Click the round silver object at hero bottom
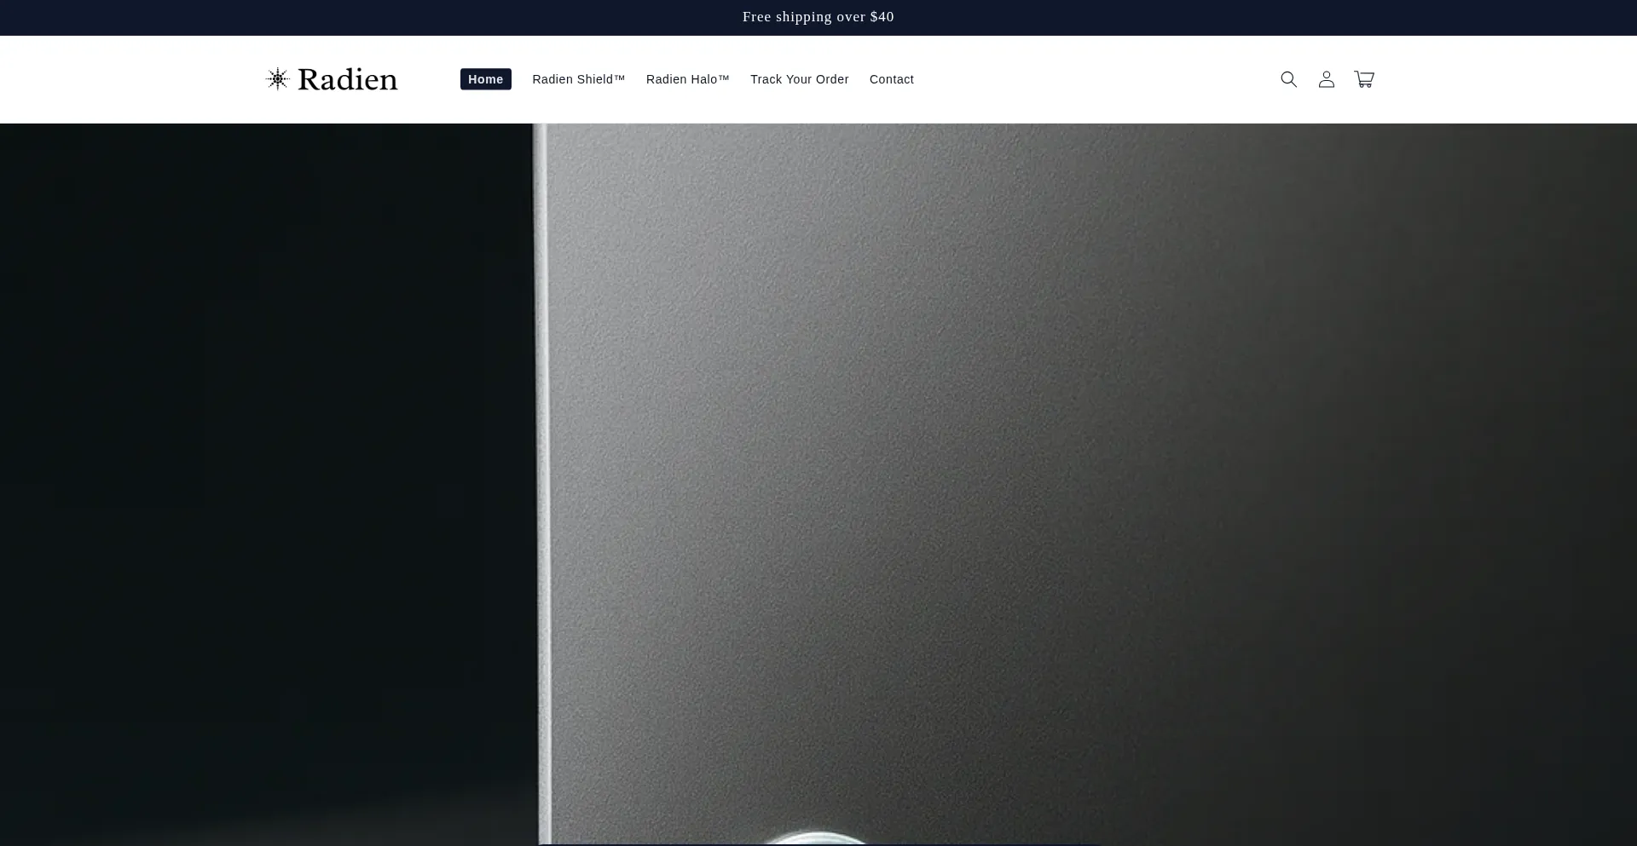The image size is (1637, 846). point(817,838)
